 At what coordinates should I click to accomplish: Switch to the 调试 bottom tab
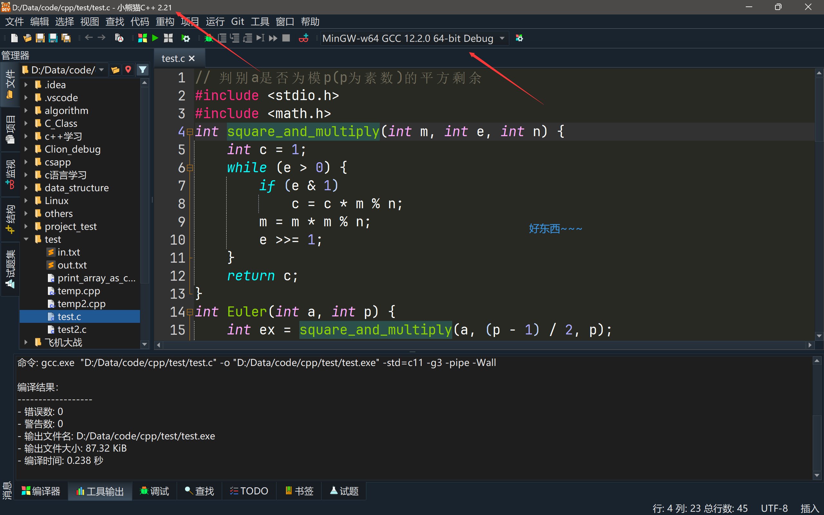tap(154, 491)
